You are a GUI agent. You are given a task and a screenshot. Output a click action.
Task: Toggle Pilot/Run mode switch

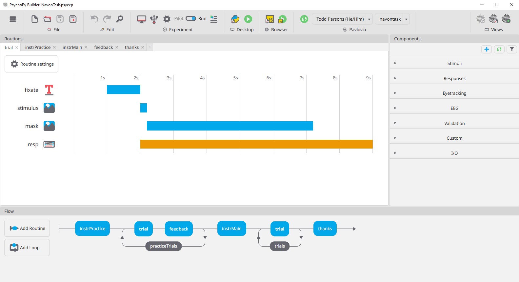[x=191, y=19]
